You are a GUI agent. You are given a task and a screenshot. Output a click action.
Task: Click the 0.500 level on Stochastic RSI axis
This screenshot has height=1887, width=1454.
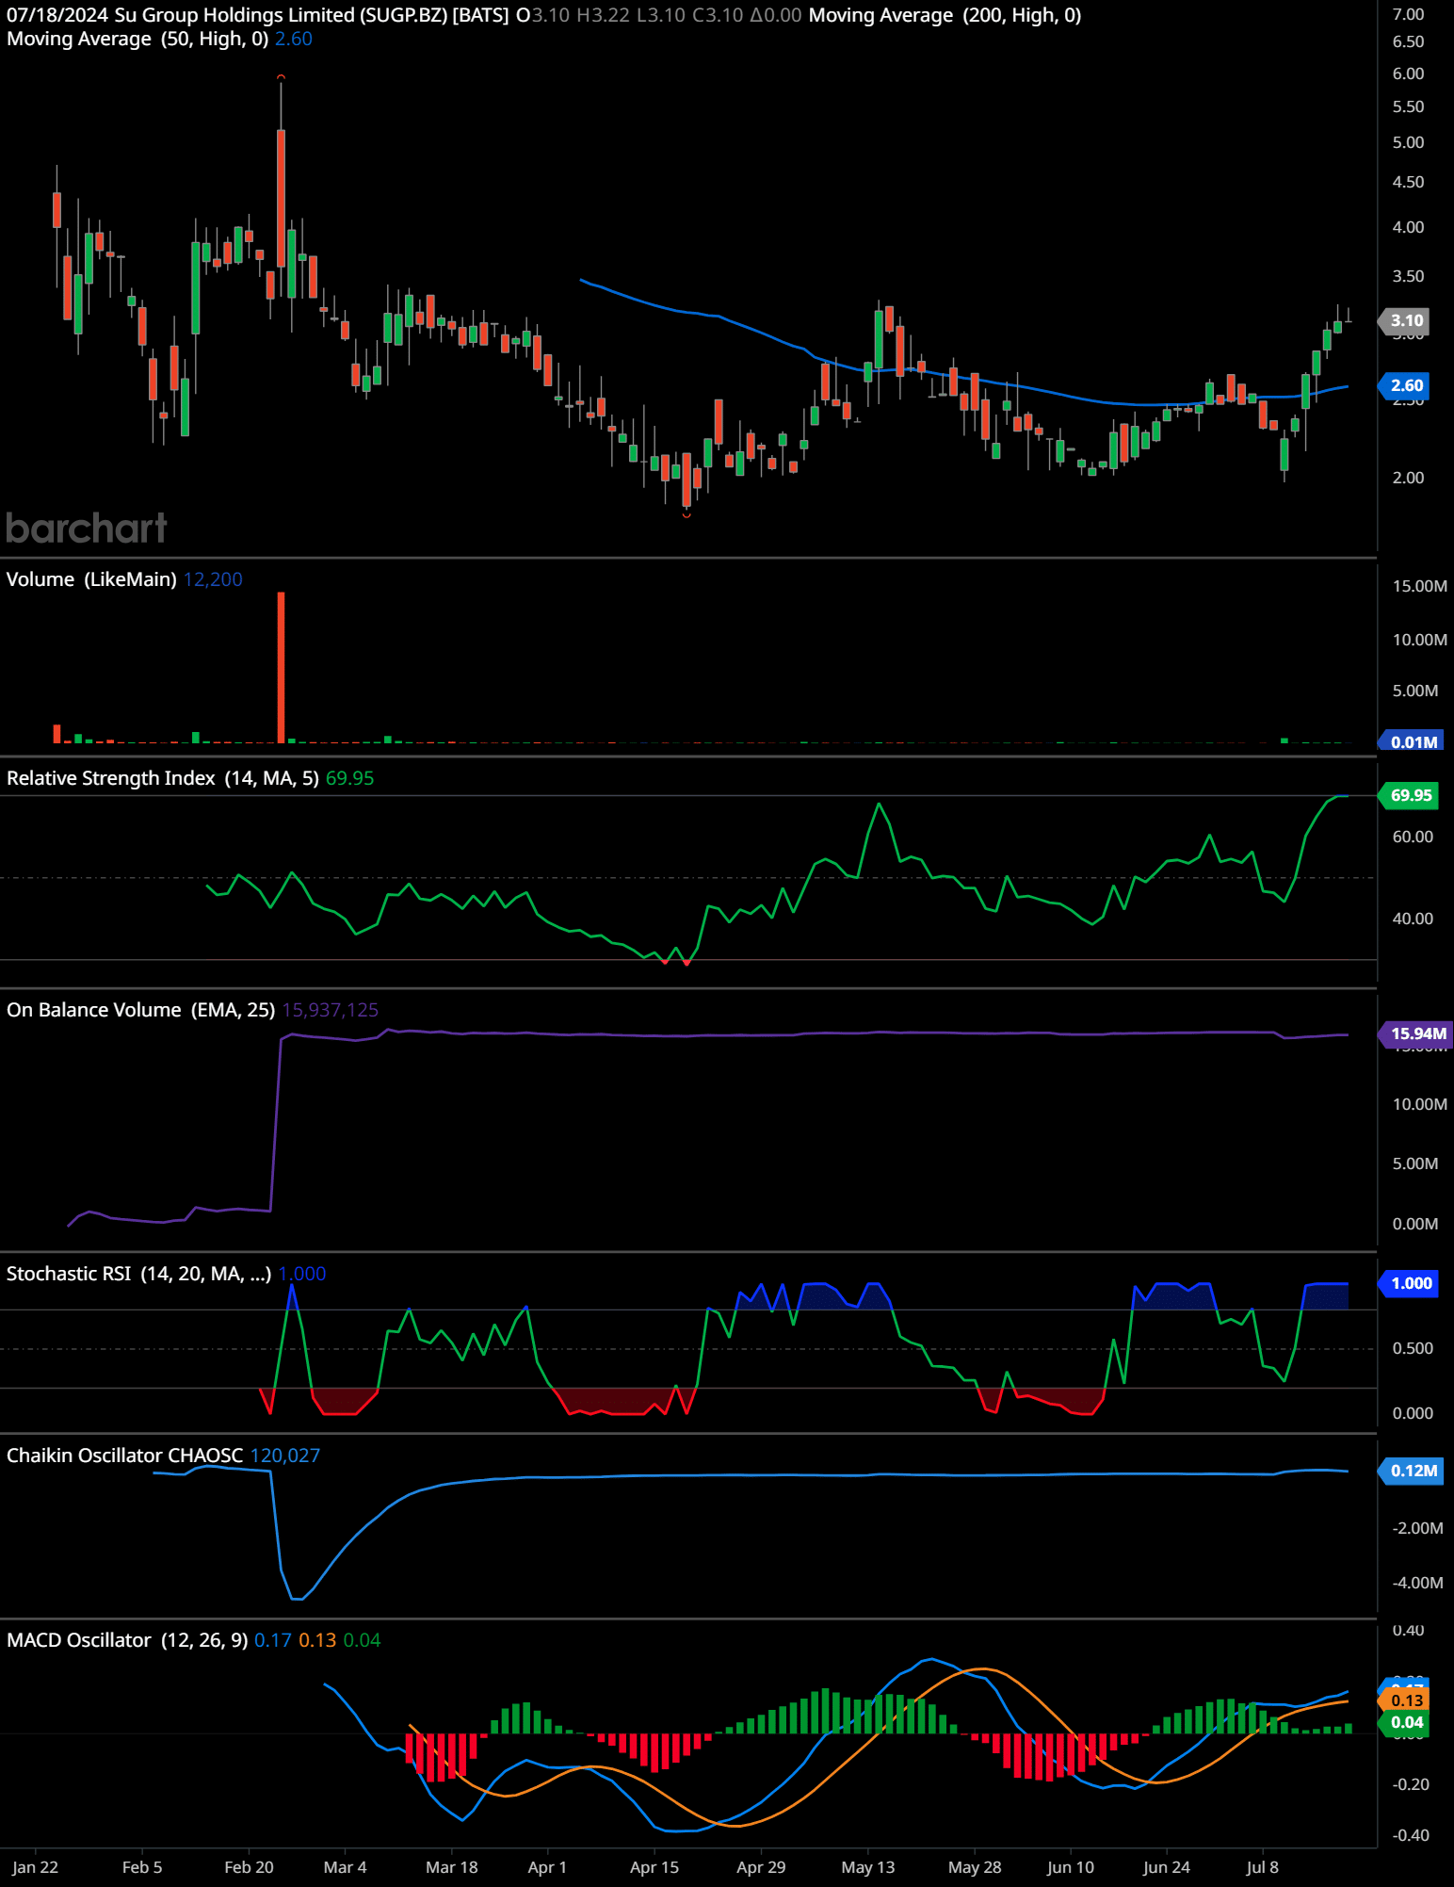click(x=1413, y=1348)
